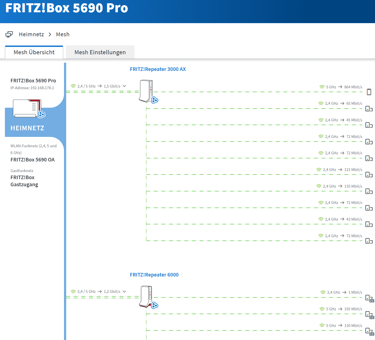
Task: Click the guest device icon at 130 Mbit/s
Action: click(370, 332)
